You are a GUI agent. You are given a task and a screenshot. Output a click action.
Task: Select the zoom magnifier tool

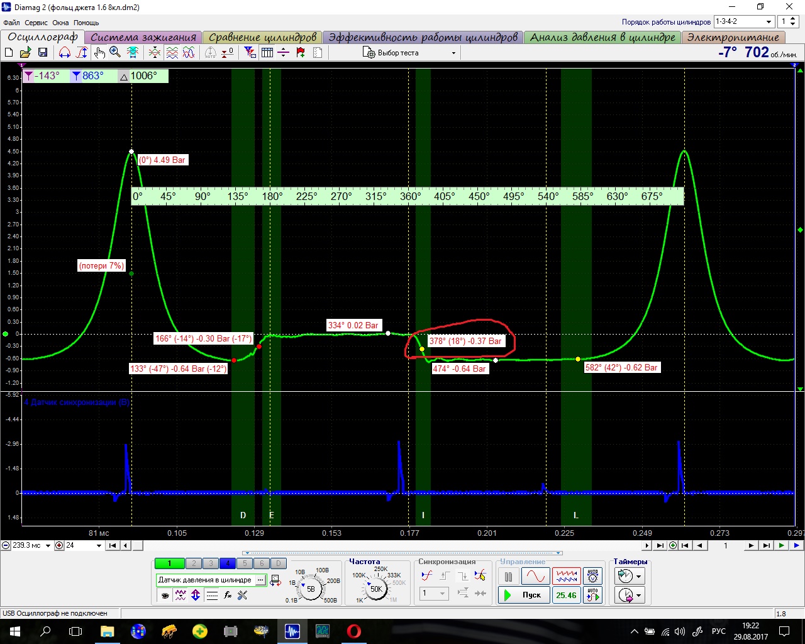(115, 52)
